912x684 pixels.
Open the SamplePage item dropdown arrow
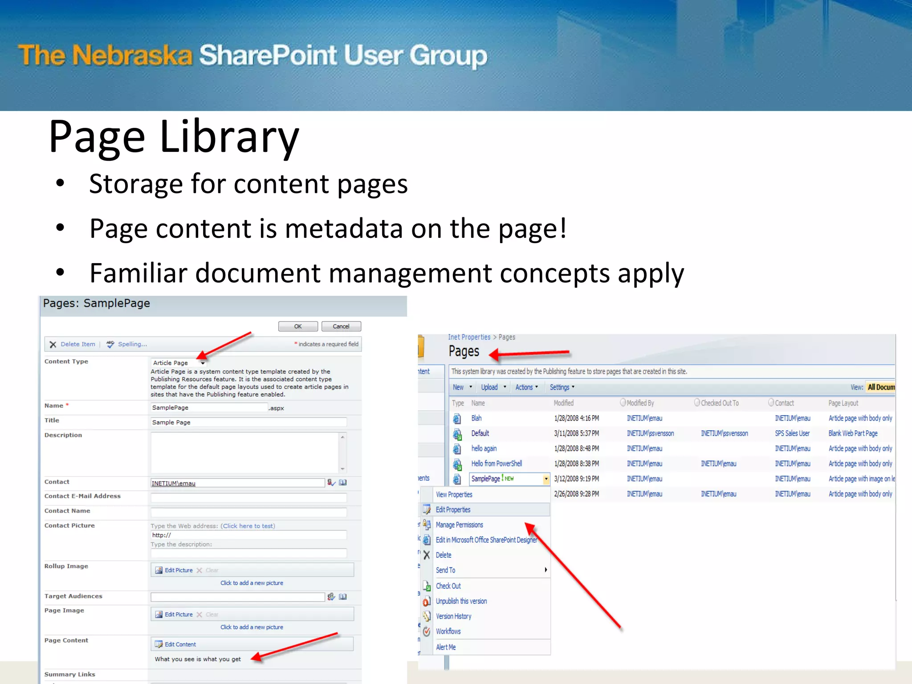tap(546, 479)
